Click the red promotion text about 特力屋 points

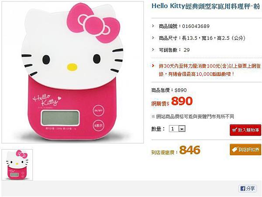pos(210,70)
